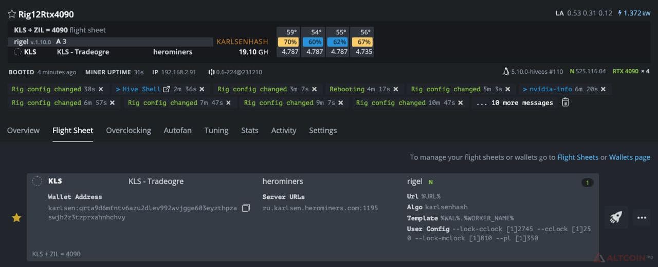Open the flight sheet three-dots menu

click(642, 217)
